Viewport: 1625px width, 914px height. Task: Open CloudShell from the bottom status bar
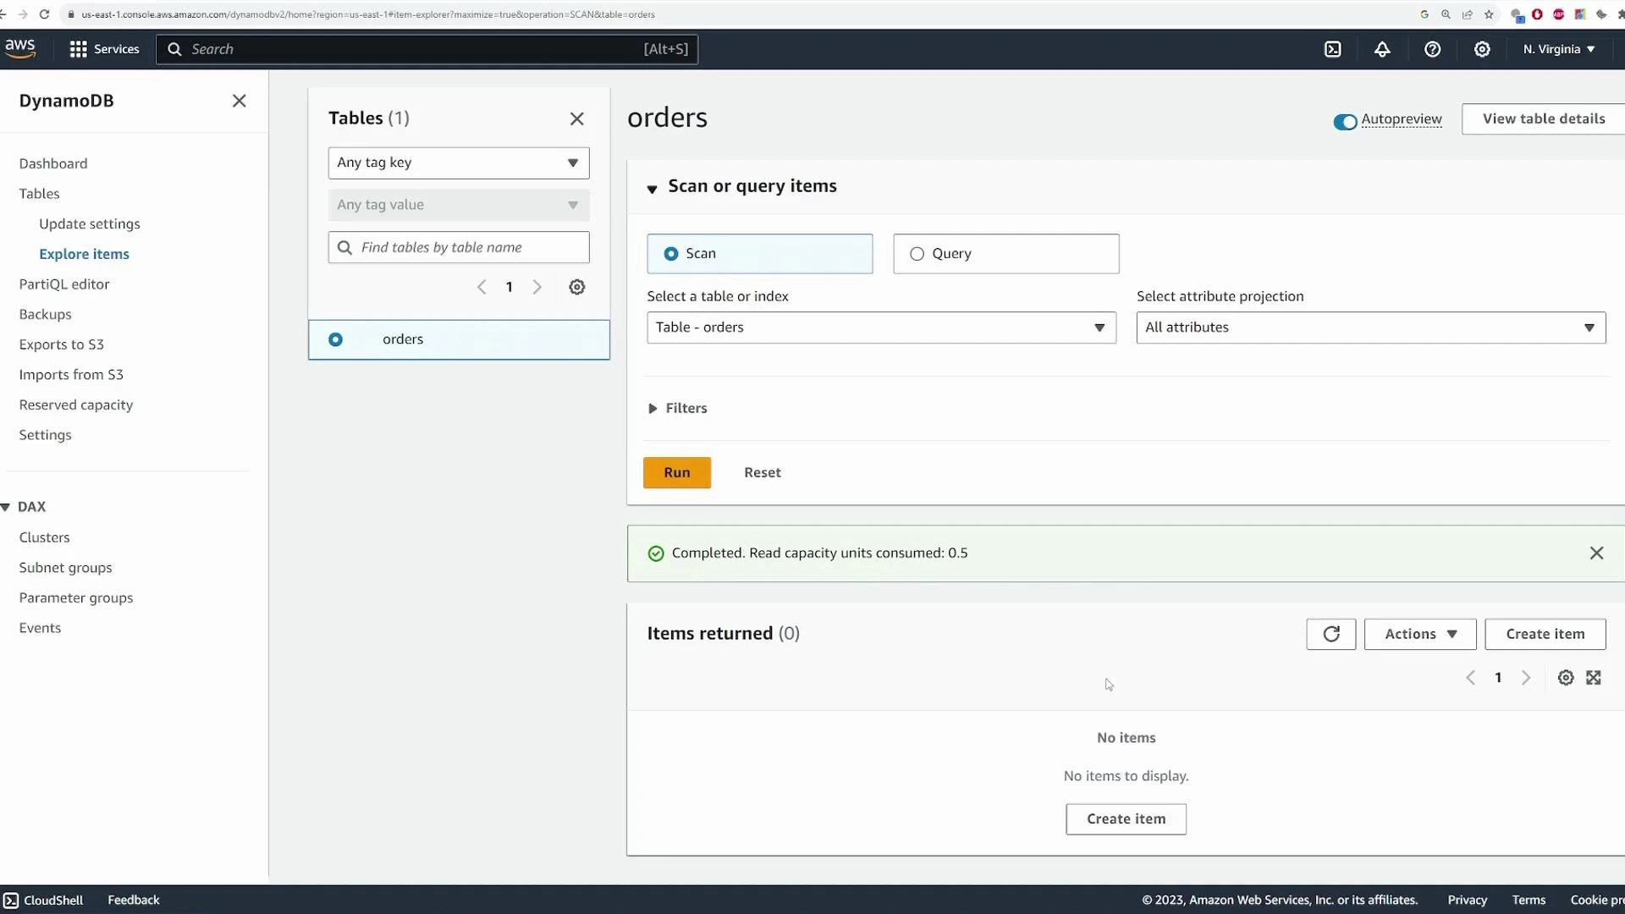coord(44,900)
